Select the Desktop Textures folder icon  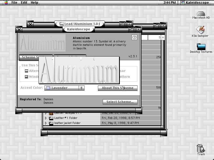[x=201, y=47]
